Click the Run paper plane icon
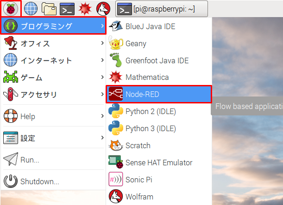The height and width of the screenshot is (205, 283). [x=11, y=159]
